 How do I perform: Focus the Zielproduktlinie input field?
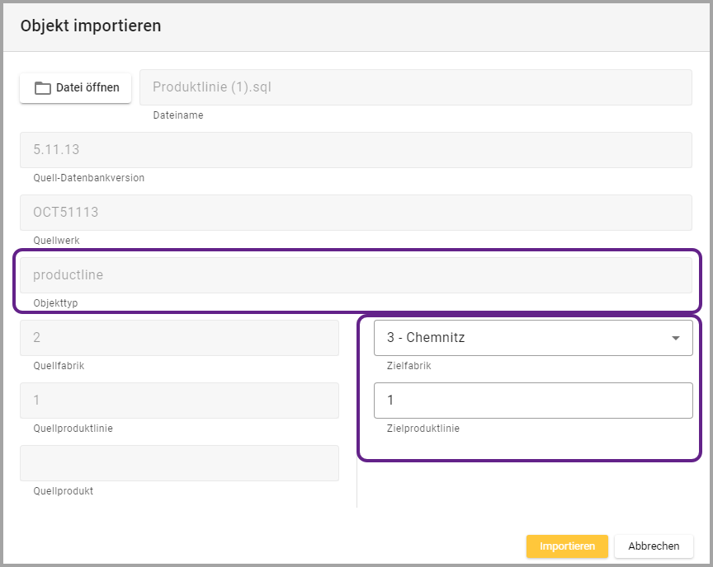click(x=532, y=401)
